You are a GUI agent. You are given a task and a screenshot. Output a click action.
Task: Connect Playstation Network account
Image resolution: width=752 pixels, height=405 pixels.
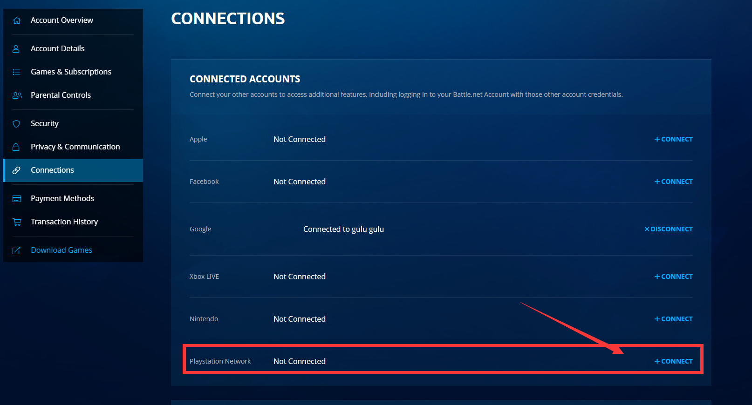pyautogui.click(x=673, y=361)
